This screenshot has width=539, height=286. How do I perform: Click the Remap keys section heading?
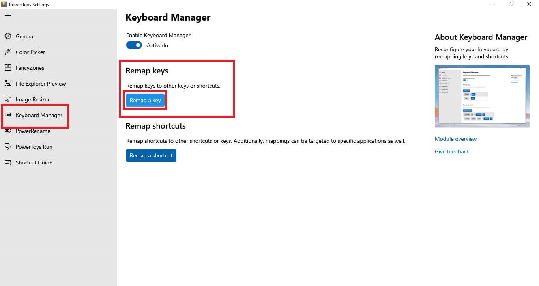(x=147, y=71)
